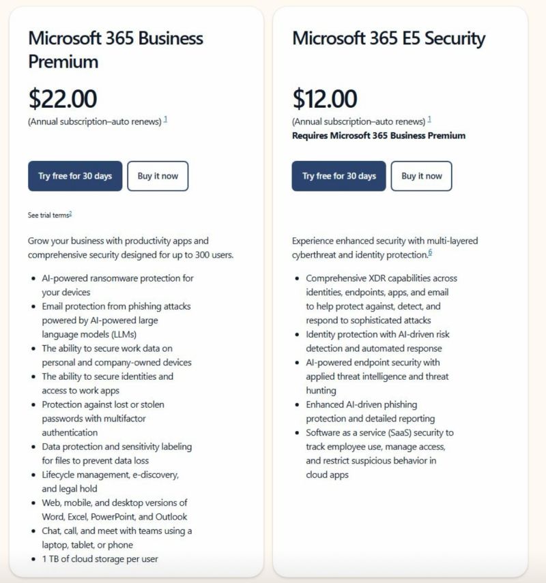
Task: Buy Microsoft 365 Business Premium now
Action: (158, 176)
